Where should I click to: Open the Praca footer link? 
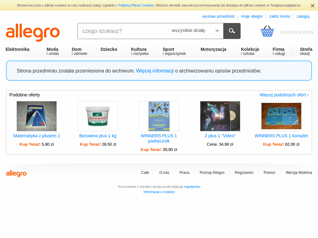[x=184, y=173]
